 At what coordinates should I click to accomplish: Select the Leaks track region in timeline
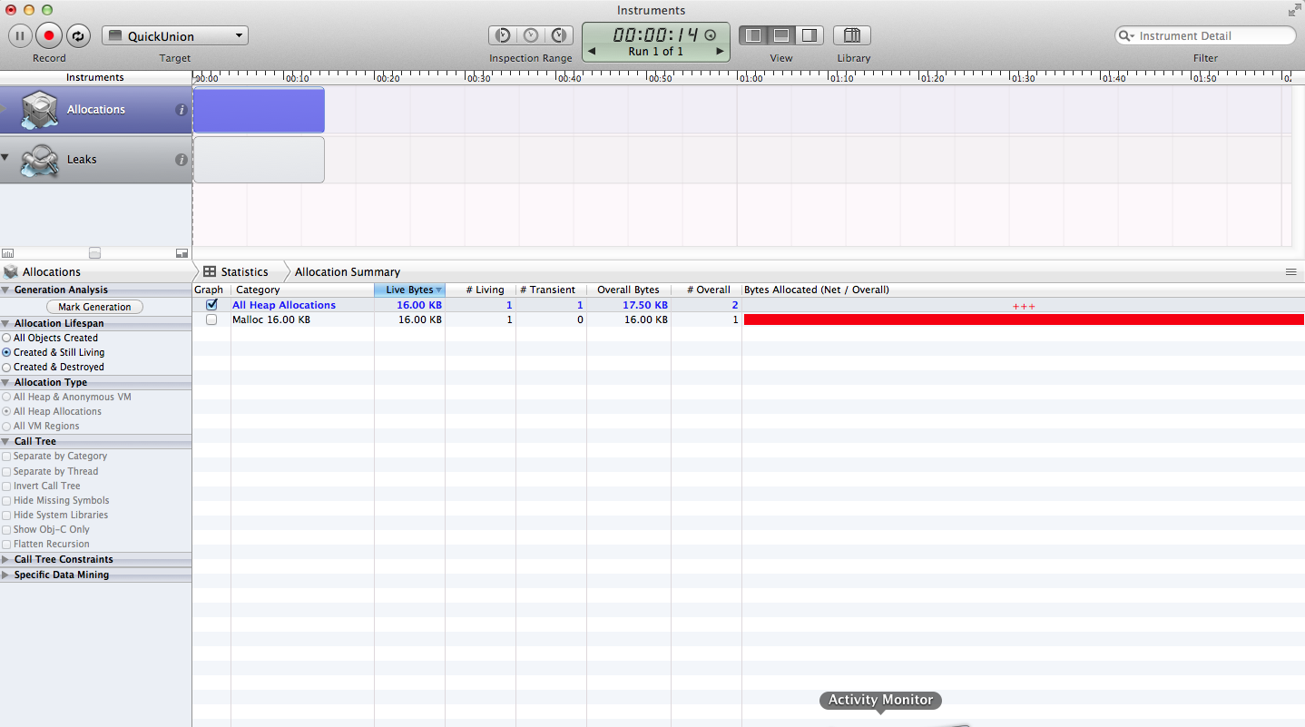(x=259, y=160)
